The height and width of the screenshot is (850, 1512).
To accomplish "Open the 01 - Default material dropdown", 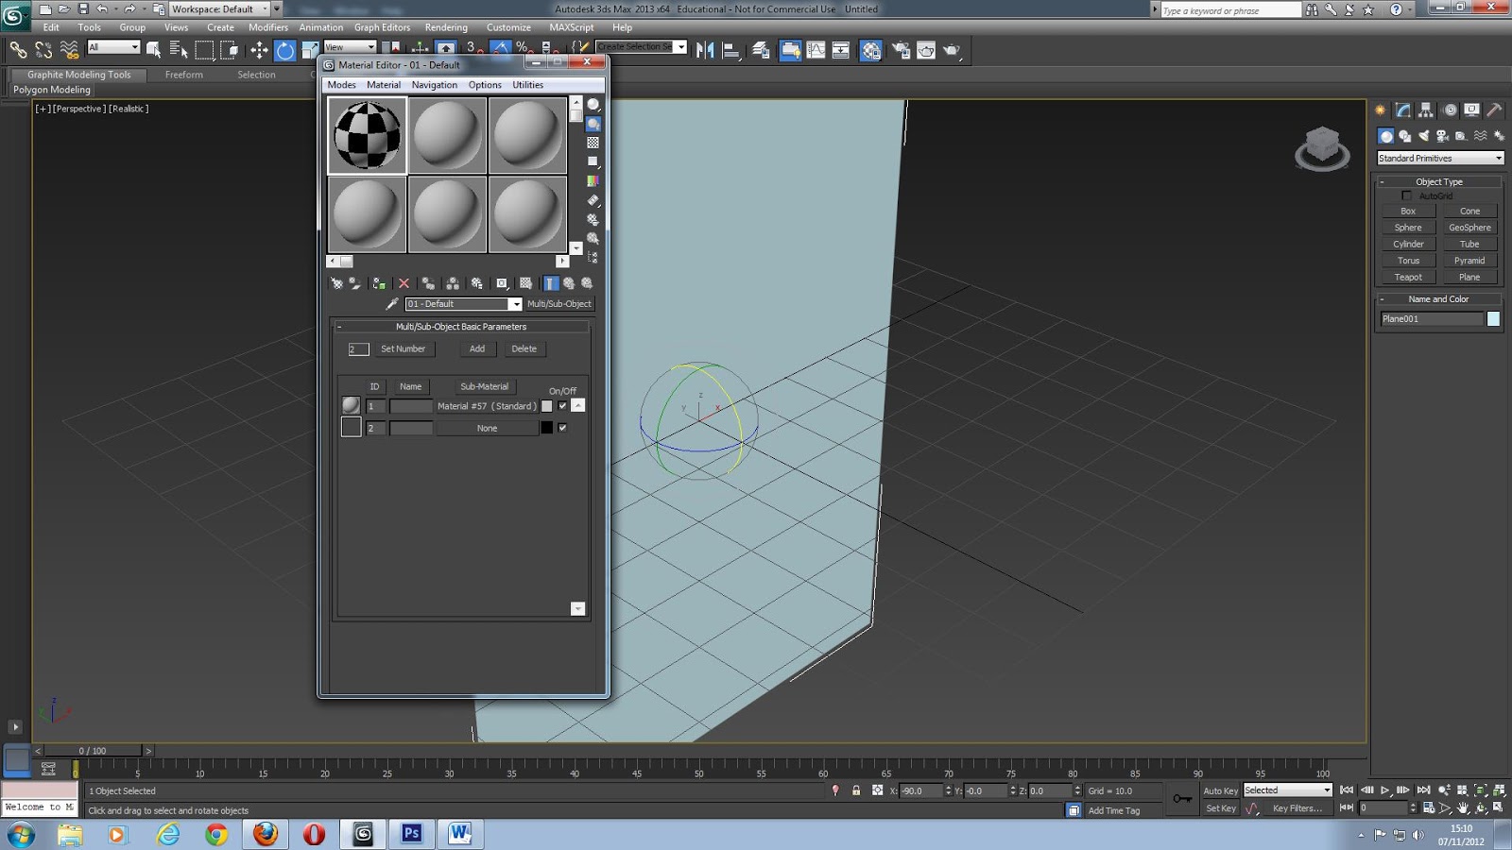I will (516, 304).
